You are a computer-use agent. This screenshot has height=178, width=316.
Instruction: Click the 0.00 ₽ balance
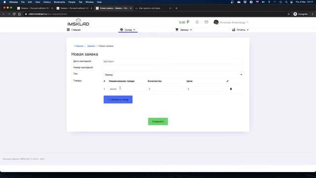184,22
